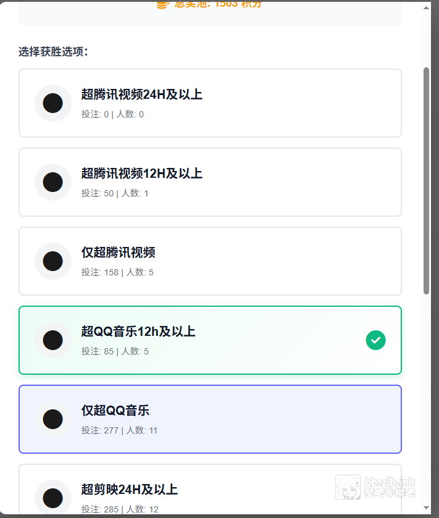Click the round icon beside 仅超QQ音乐

point(53,419)
